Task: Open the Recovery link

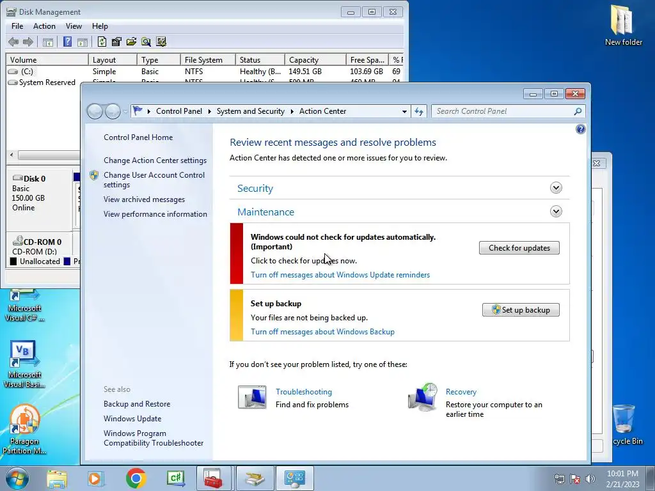Action: click(461, 392)
